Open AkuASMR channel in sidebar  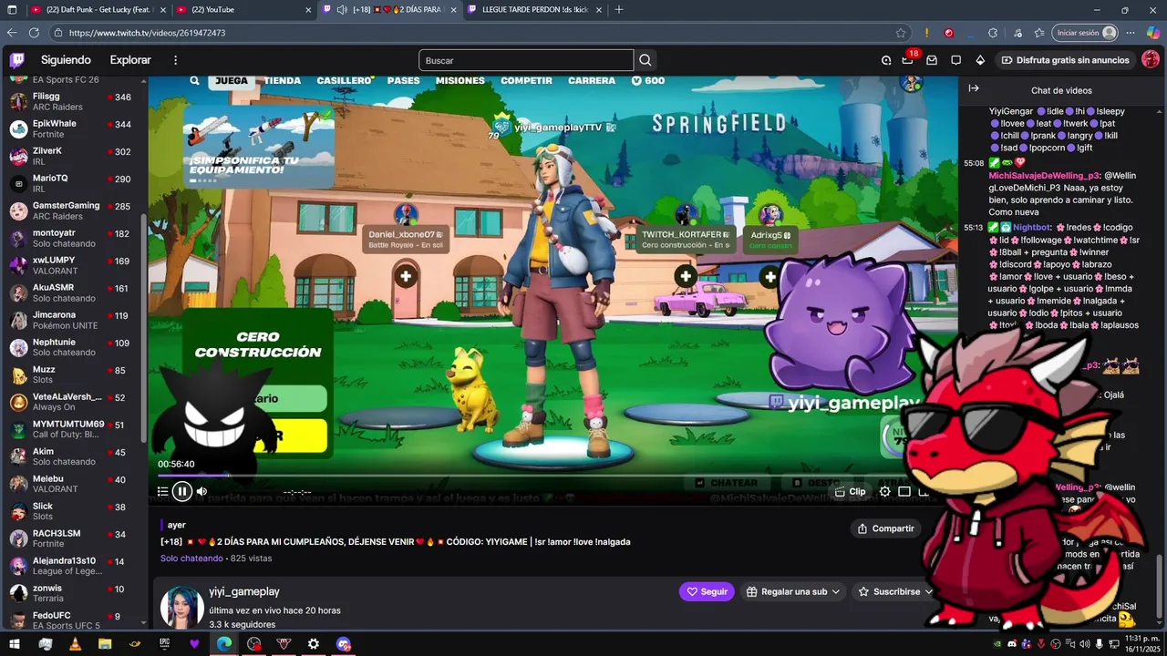pos(73,292)
